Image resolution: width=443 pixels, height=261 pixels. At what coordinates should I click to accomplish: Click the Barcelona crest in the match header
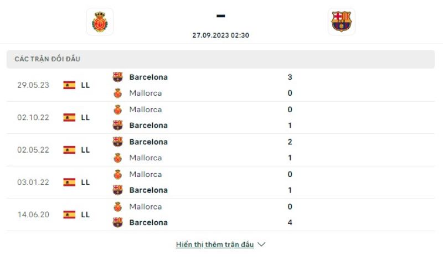(341, 22)
